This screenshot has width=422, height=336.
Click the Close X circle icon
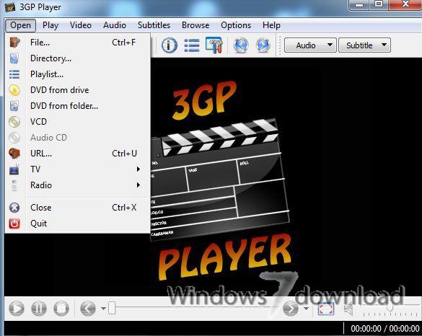[14, 208]
